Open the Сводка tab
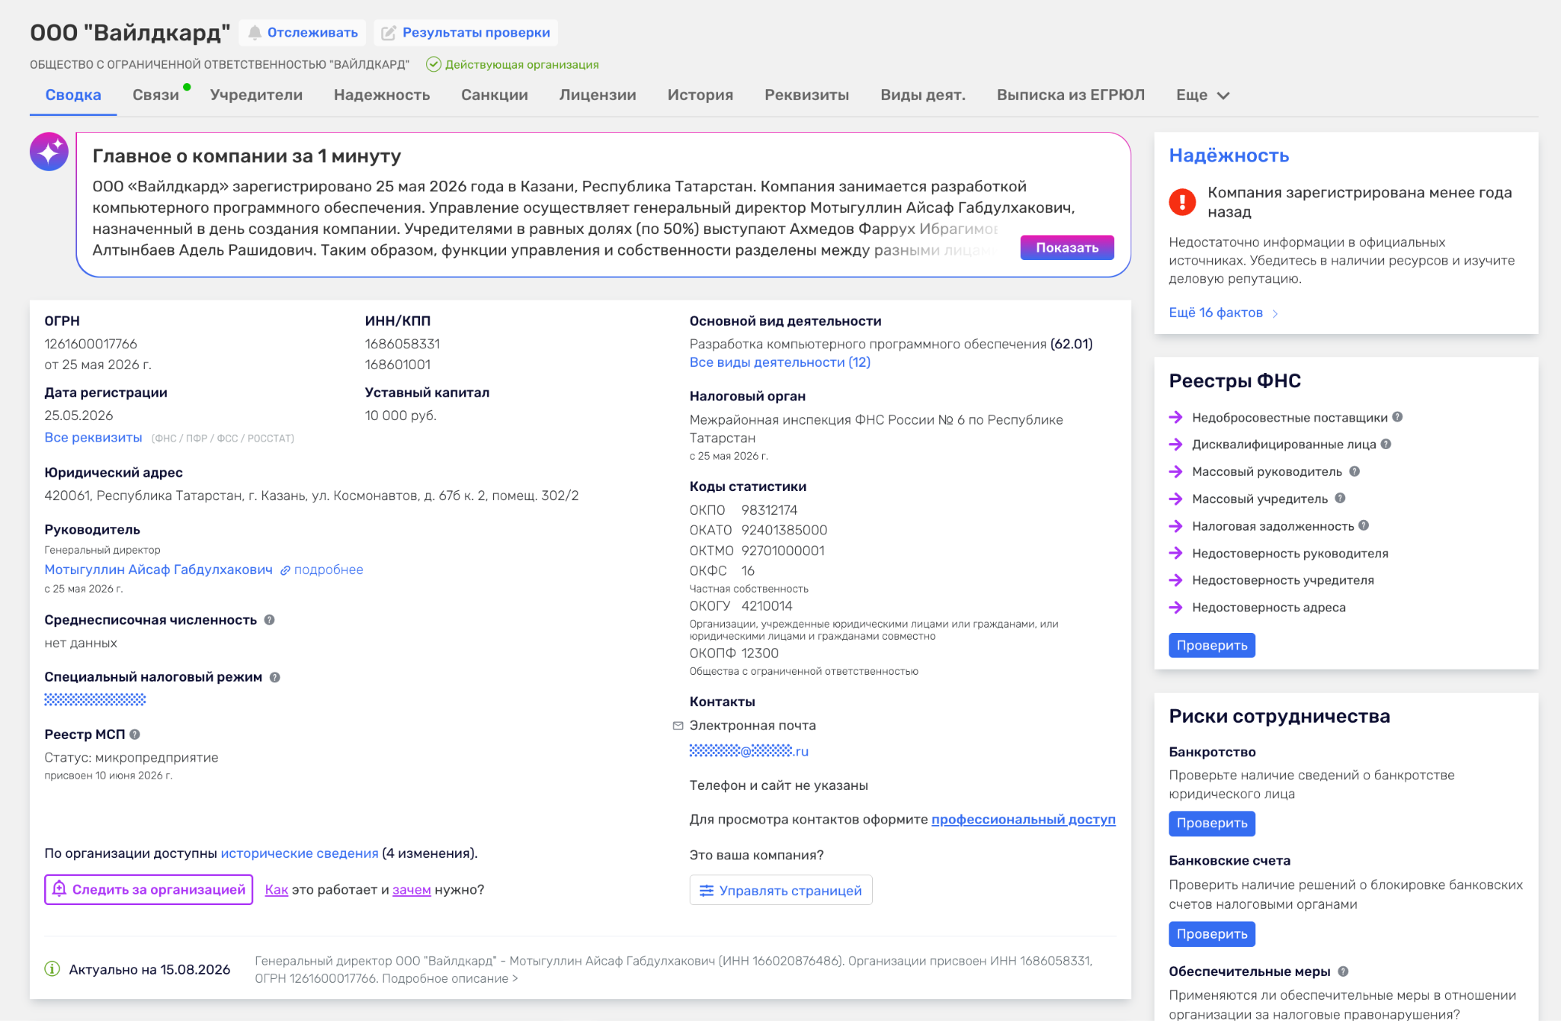This screenshot has height=1021, width=1561. (73, 95)
